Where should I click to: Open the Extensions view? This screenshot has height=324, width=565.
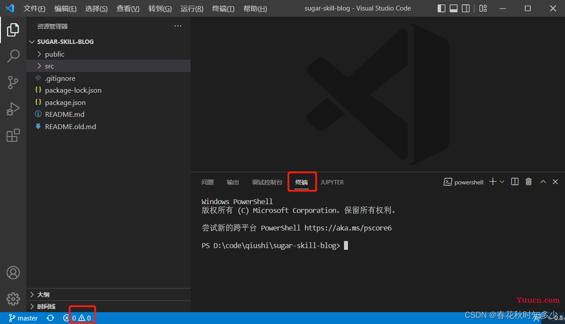(13, 135)
